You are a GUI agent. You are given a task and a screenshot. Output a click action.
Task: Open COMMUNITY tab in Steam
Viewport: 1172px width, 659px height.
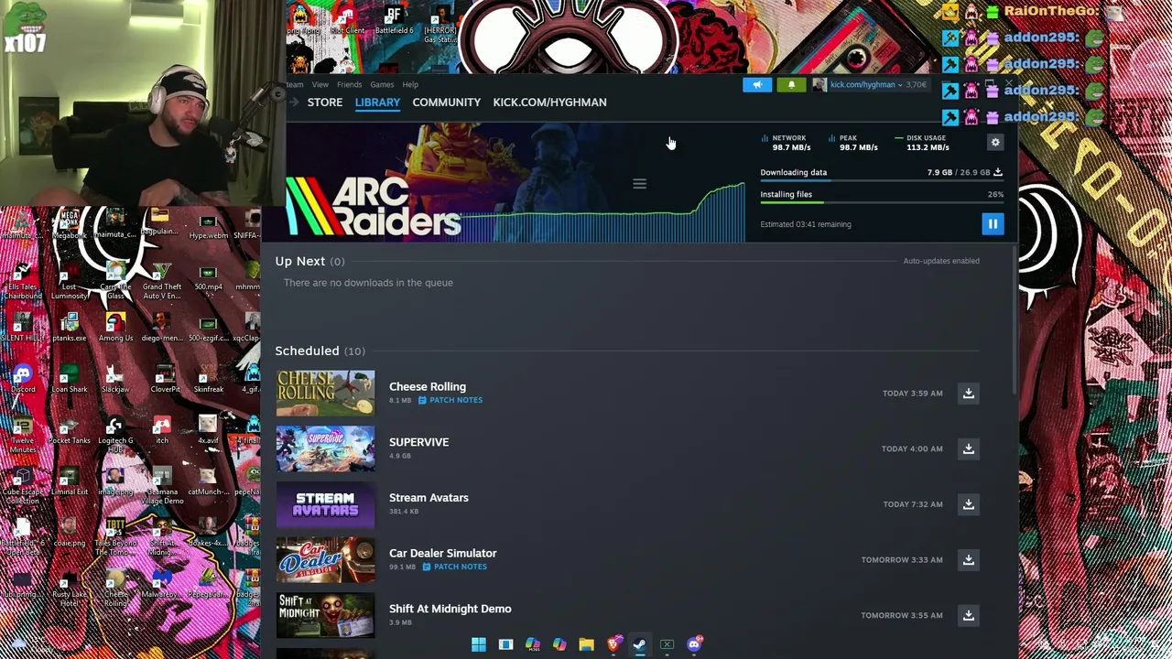coord(446,103)
